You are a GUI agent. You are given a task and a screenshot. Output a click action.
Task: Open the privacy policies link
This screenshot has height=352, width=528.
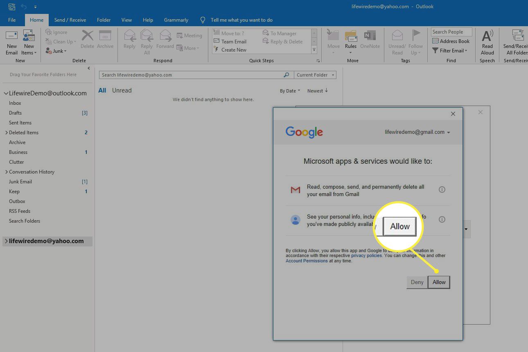point(366,255)
